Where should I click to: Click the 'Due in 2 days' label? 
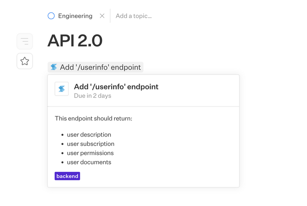click(92, 96)
